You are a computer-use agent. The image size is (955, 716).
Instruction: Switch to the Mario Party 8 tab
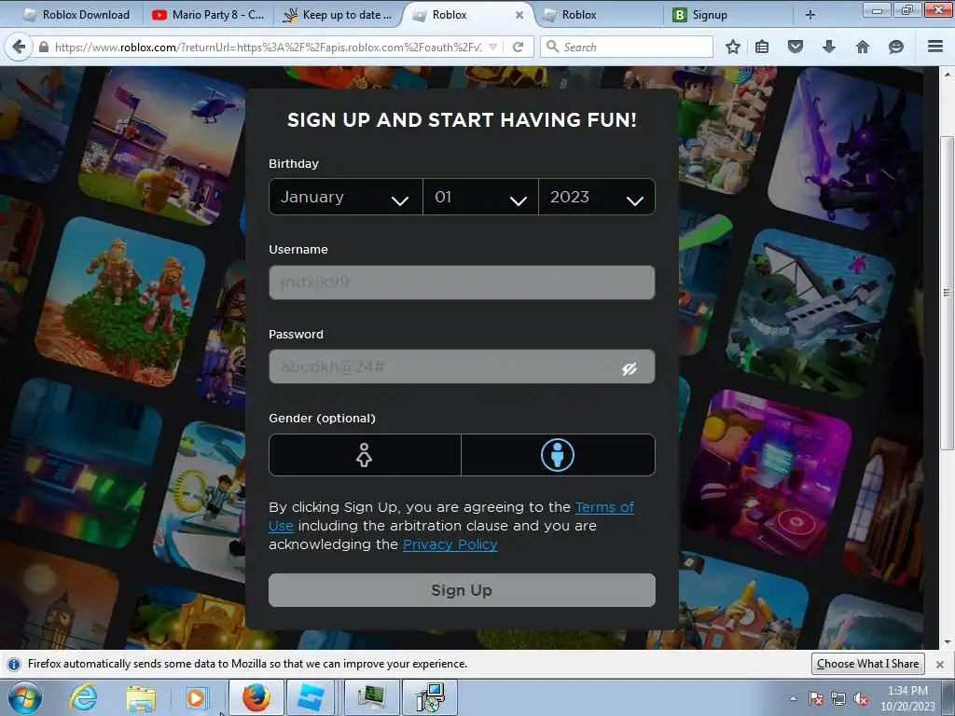coord(208,15)
